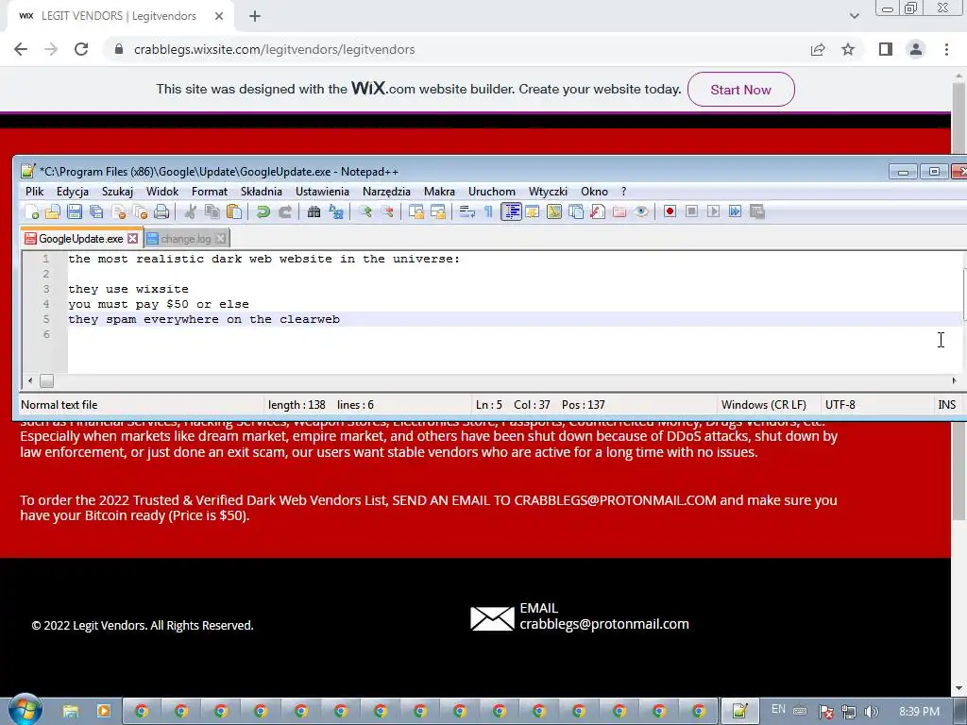The image size is (967, 725).
Task: Undo last edit with green arrow
Action: [263, 212]
